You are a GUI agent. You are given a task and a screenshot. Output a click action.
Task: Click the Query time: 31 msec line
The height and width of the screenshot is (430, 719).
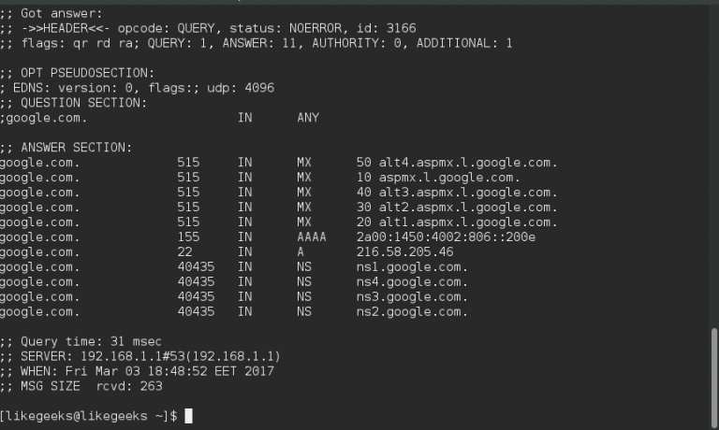(x=81, y=341)
